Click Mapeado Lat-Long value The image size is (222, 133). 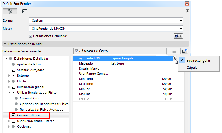point(118,63)
